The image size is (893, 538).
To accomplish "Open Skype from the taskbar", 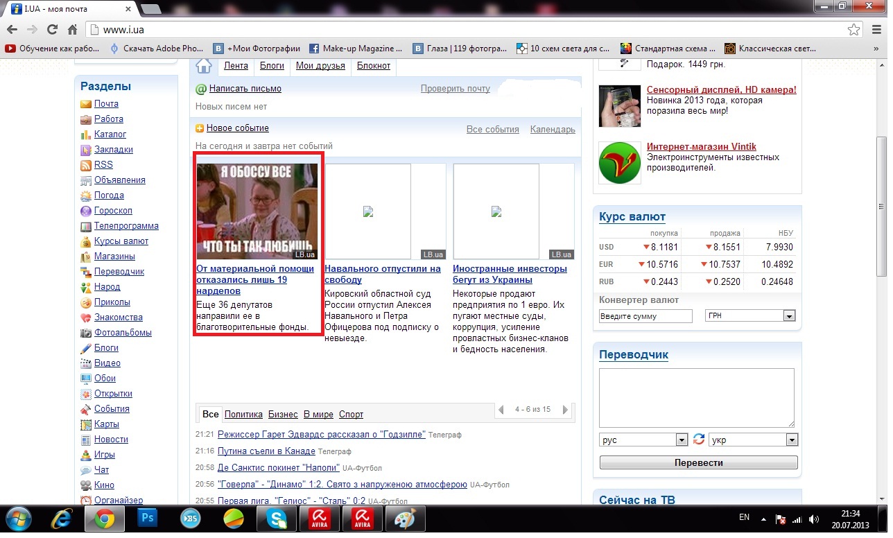I will pyautogui.click(x=276, y=517).
